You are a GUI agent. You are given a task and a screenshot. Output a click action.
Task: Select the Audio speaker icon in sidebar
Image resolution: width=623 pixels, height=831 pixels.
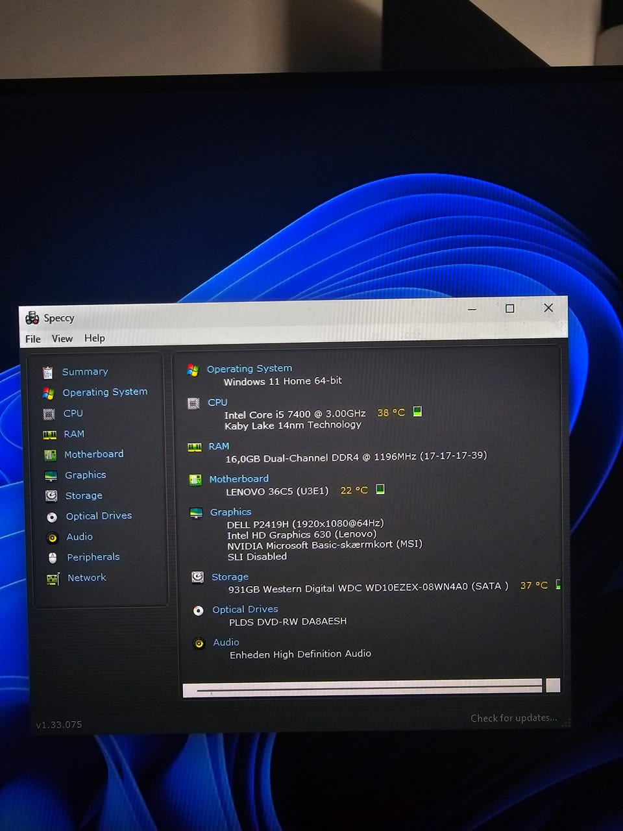coord(53,538)
